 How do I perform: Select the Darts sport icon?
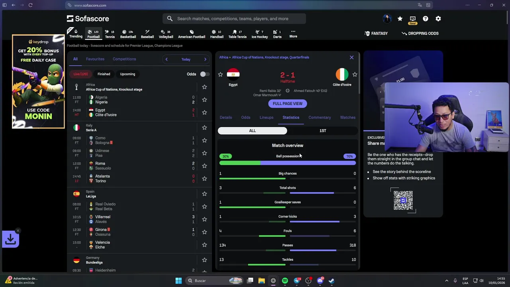tap(277, 34)
